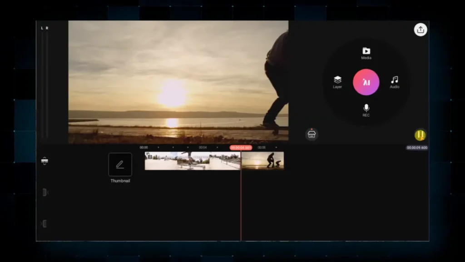Select the skateboarding street clip in the timeline
This screenshot has height=262, width=465.
point(191,163)
